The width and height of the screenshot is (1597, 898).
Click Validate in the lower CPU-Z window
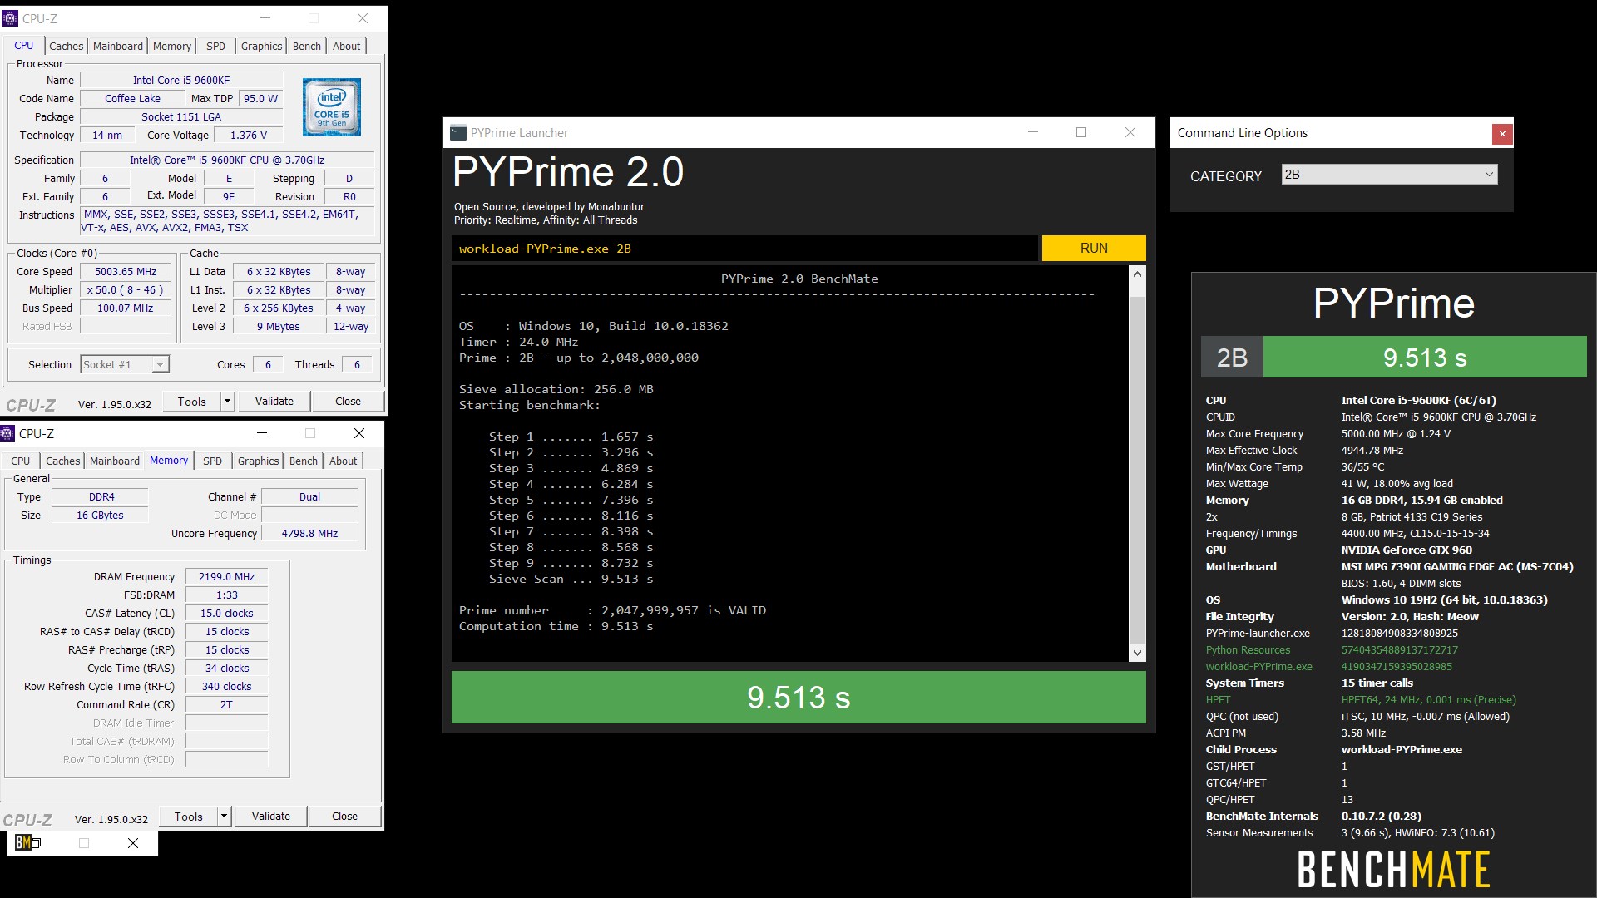[271, 817]
